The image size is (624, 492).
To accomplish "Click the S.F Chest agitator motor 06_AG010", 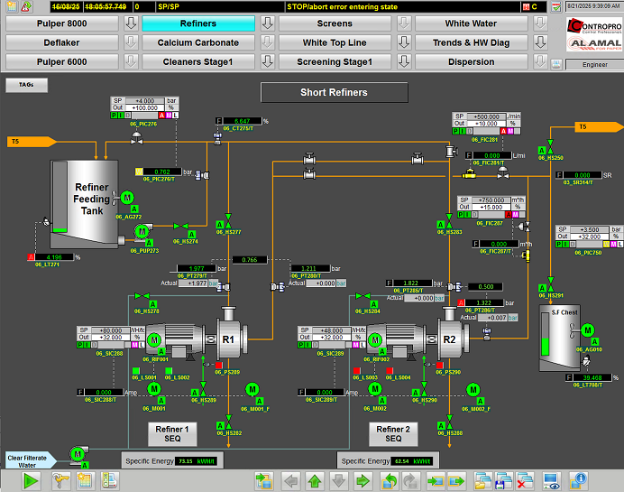I will 588,330.
